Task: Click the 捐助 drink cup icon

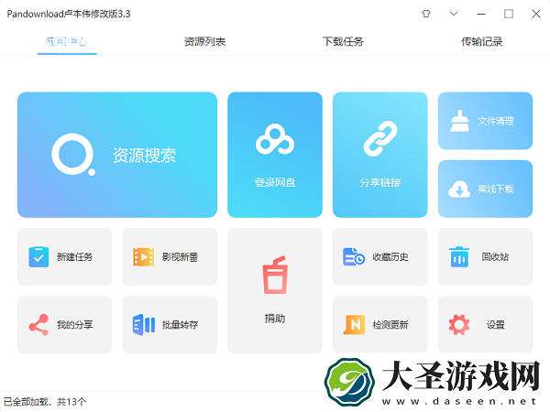Action: pyautogui.click(x=275, y=275)
